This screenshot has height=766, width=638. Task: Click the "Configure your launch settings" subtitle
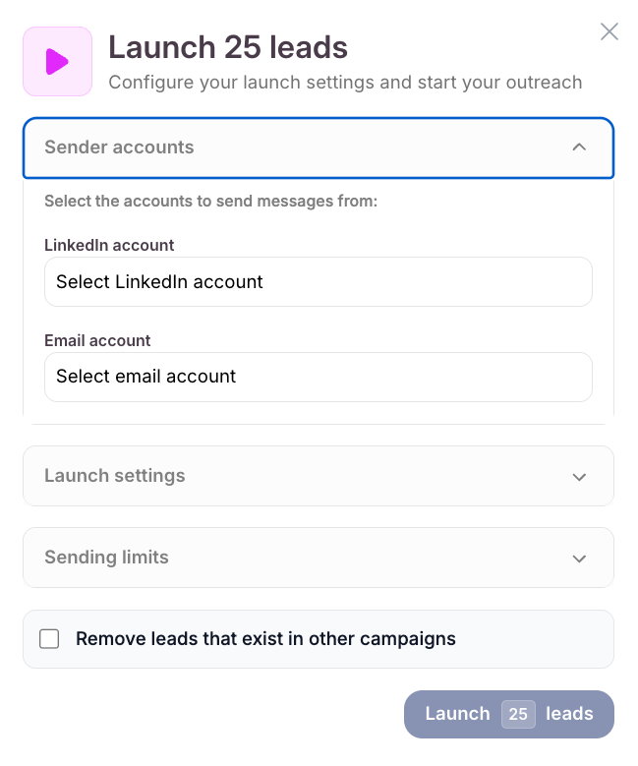point(345,82)
